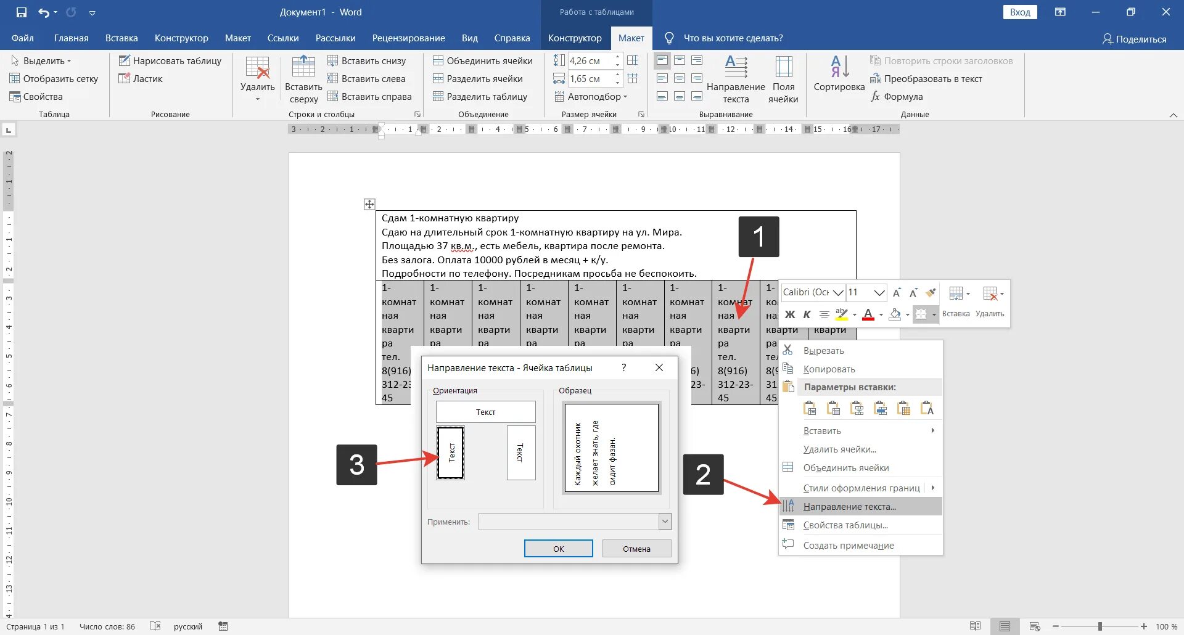Click Свойства in Table group
Viewport: 1184px width, 635px height.
(x=36, y=96)
